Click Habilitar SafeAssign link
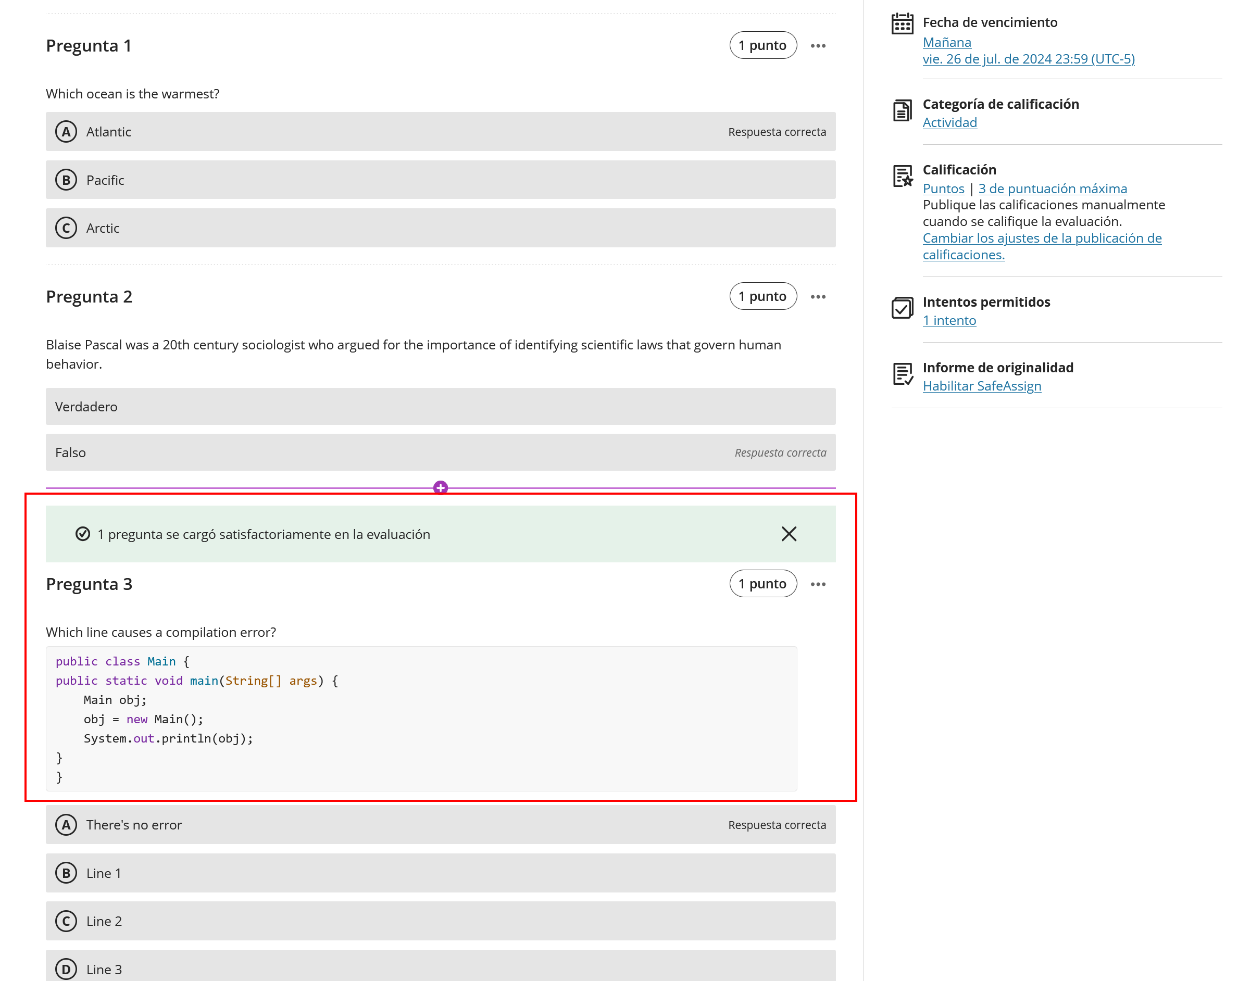Viewport: 1238px width, 981px height. tap(982, 386)
